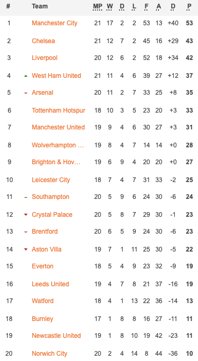Click the MP column header
This screenshot has width=198, height=361.
pos(97,6)
